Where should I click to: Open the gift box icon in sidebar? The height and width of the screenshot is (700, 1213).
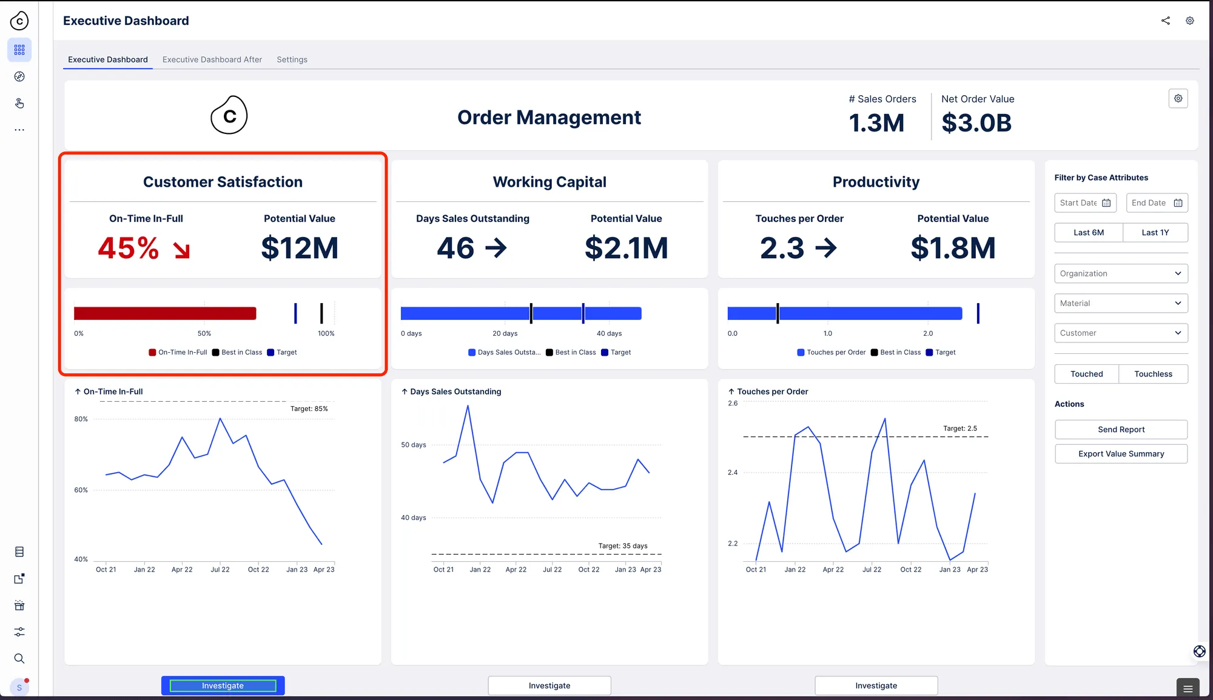coord(19,605)
